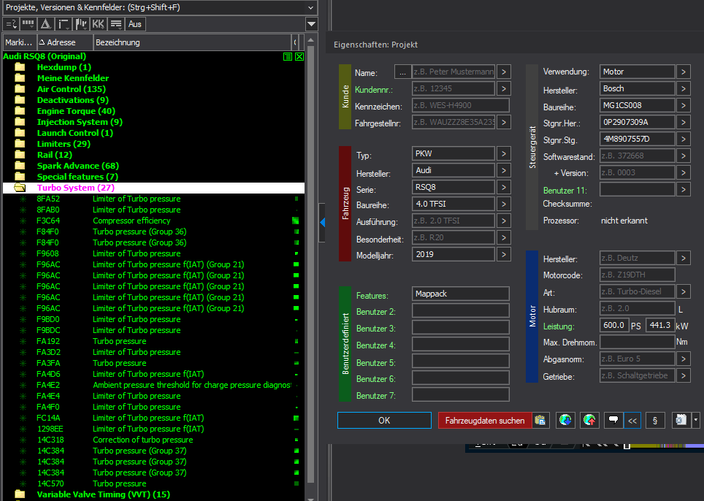Click the globe icon with red upload arrow
The width and height of the screenshot is (704, 501).
tap(589, 421)
